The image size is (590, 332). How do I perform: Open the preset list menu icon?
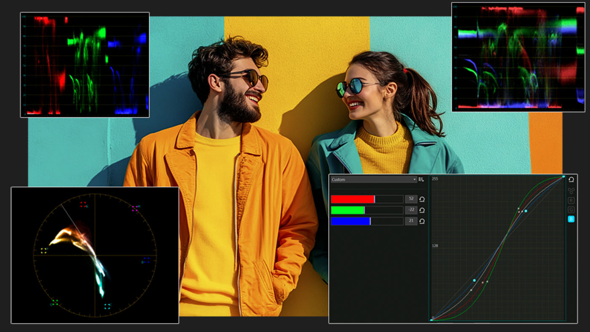pos(421,179)
